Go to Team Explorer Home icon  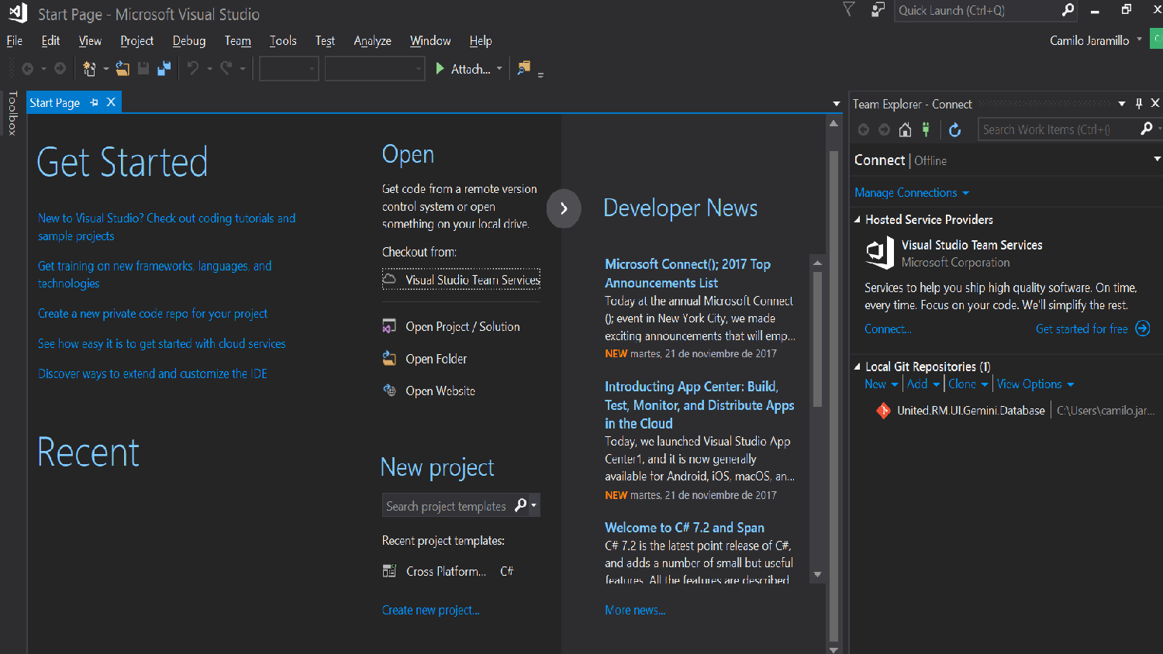tap(905, 130)
